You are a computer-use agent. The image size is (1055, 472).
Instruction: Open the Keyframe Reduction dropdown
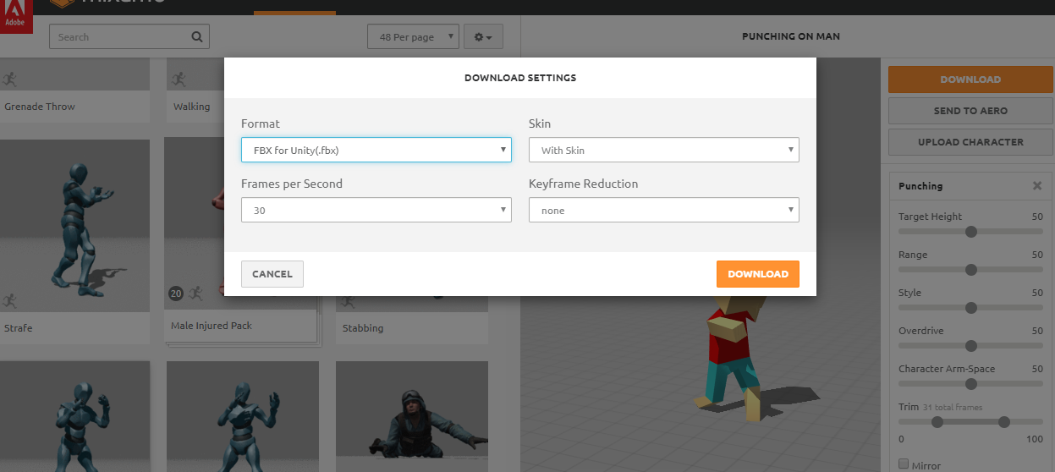[x=664, y=210]
